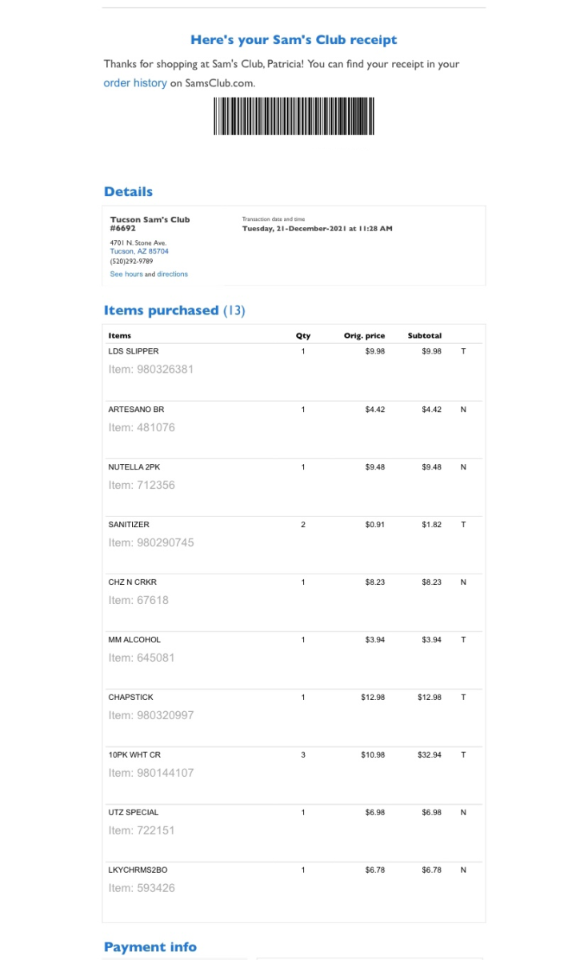Image resolution: width=588 pixels, height=960 pixels.
Task: Click the Payment info heading
Action: pos(150,947)
